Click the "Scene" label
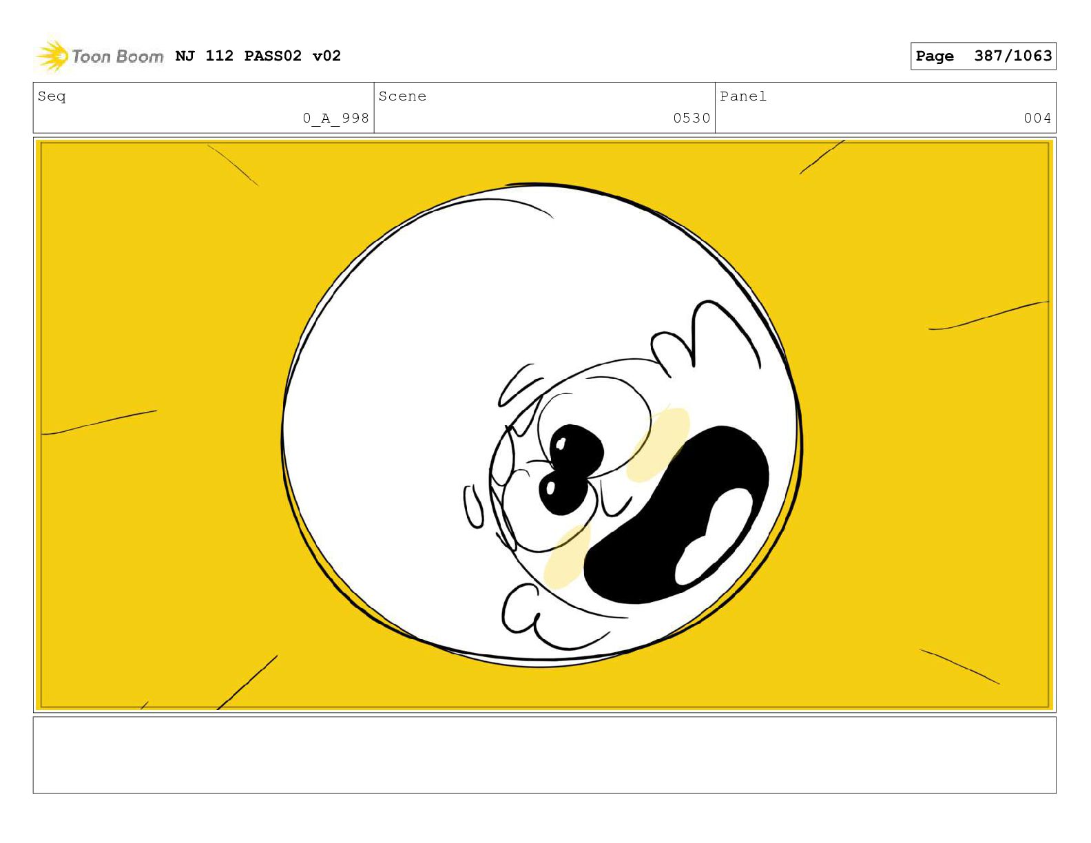This screenshot has width=1091, height=843. click(x=402, y=96)
